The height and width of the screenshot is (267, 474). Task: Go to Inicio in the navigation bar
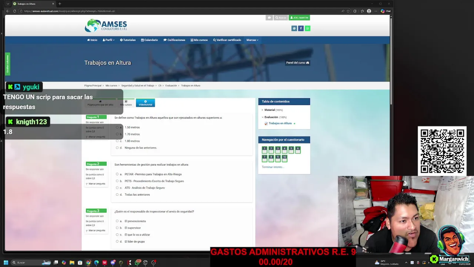pyautogui.click(x=92, y=40)
